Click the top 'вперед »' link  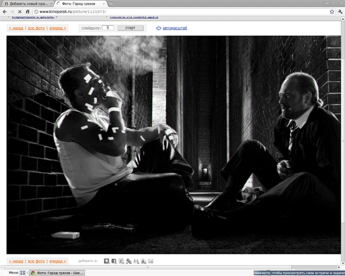tap(57, 28)
